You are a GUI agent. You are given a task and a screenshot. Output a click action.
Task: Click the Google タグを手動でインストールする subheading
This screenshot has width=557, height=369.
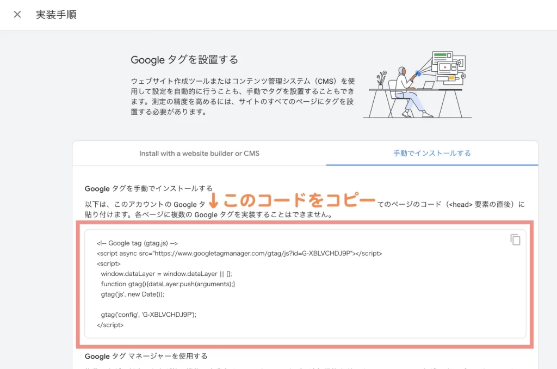pyautogui.click(x=148, y=188)
